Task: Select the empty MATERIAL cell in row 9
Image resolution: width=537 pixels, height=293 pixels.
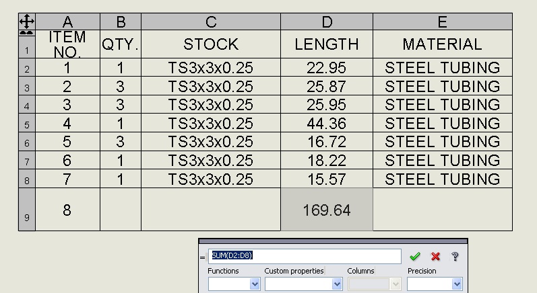Action: [443, 210]
